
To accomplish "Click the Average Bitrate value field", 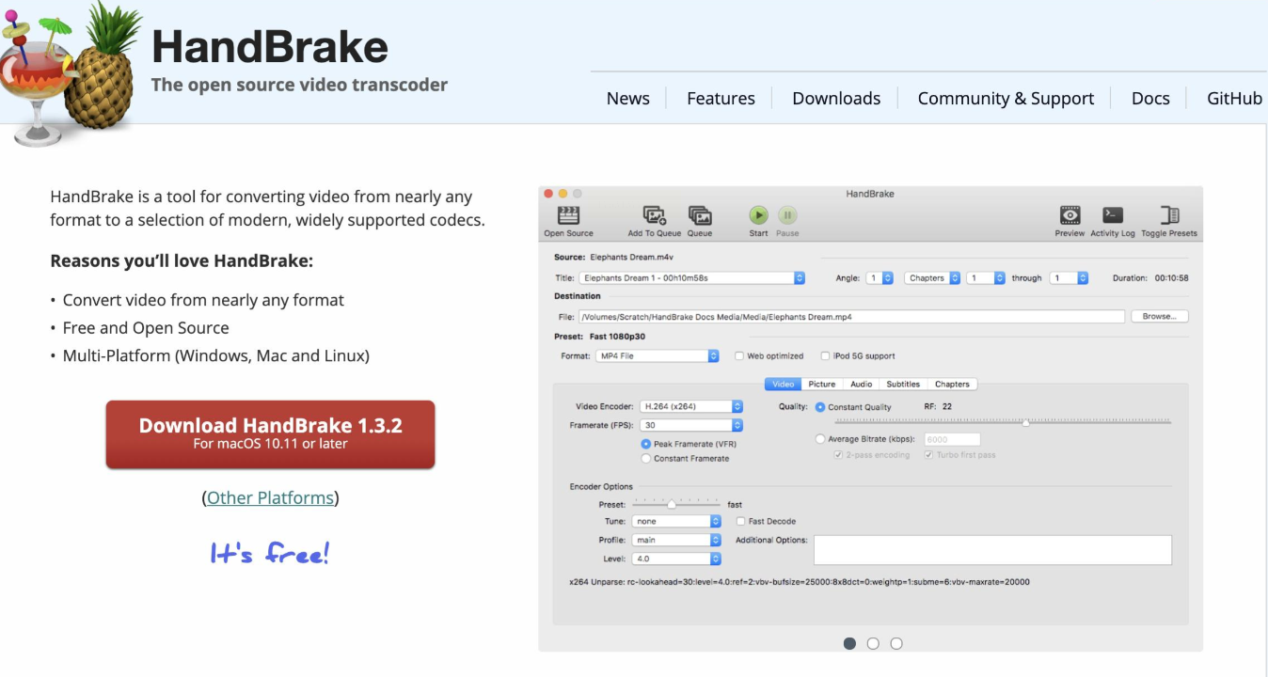I will [953, 439].
